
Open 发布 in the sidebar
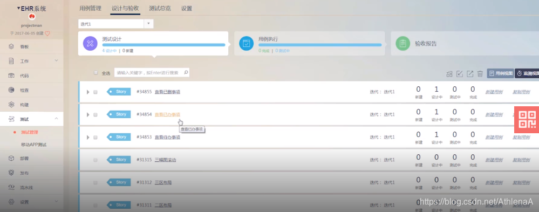coord(24,173)
